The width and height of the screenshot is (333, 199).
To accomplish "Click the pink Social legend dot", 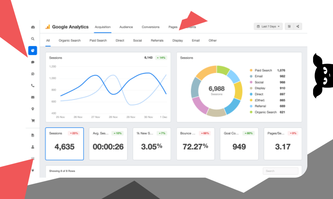I will tap(251, 82).
